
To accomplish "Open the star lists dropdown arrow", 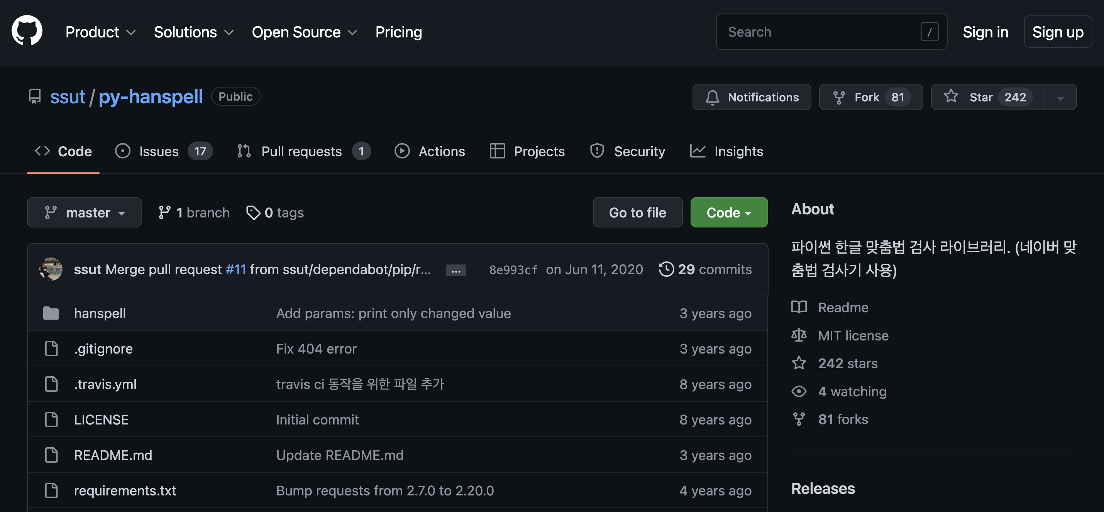I will click(x=1060, y=98).
